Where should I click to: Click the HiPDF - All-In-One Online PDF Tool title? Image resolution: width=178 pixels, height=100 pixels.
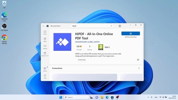pyautogui.click(x=94, y=36)
